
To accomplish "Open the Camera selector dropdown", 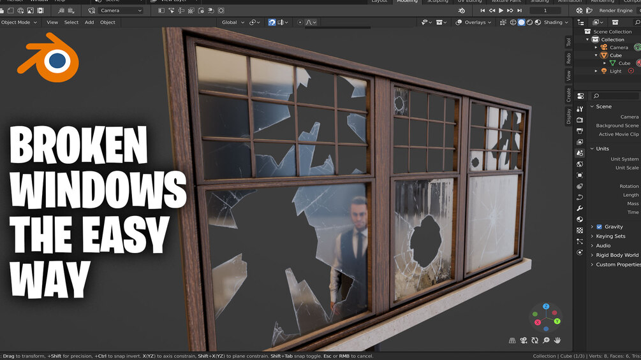I will click(120, 11).
